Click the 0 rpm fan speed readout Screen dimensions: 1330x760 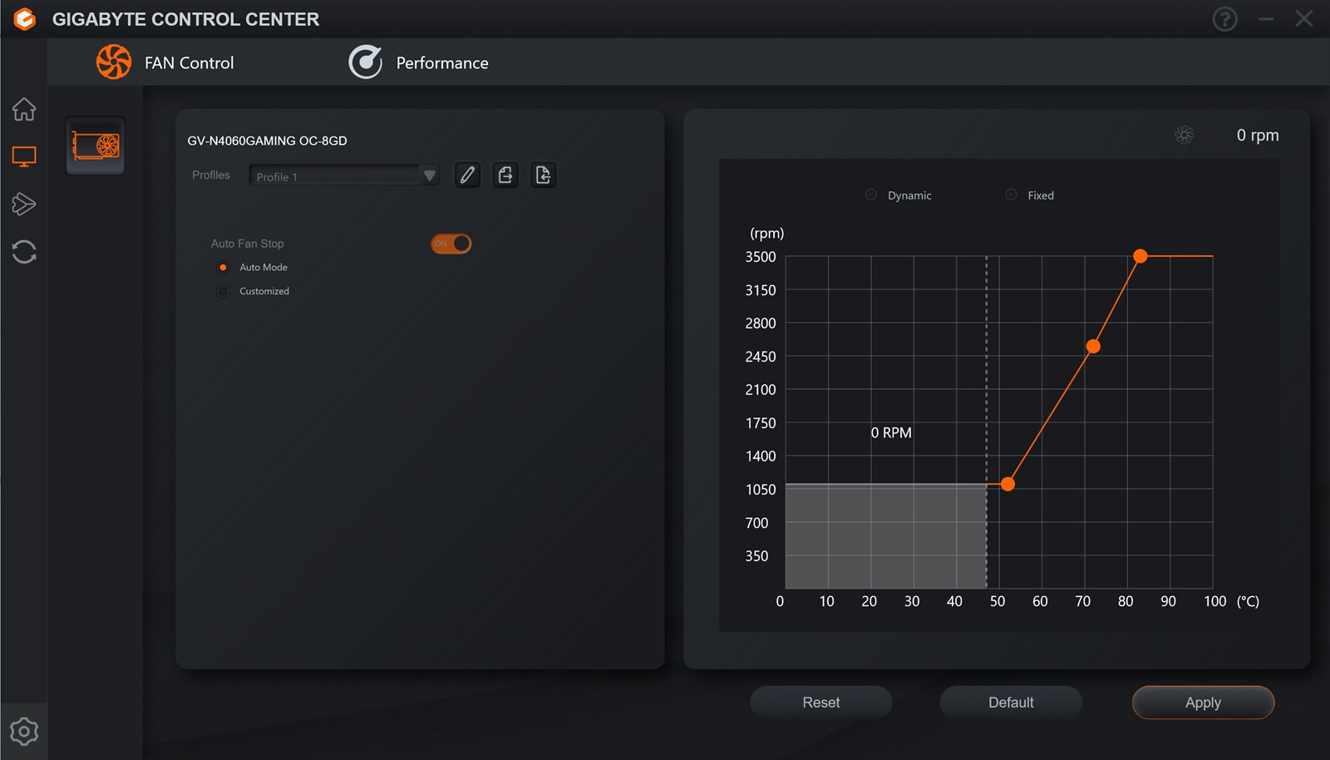pyautogui.click(x=1258, y=135)
